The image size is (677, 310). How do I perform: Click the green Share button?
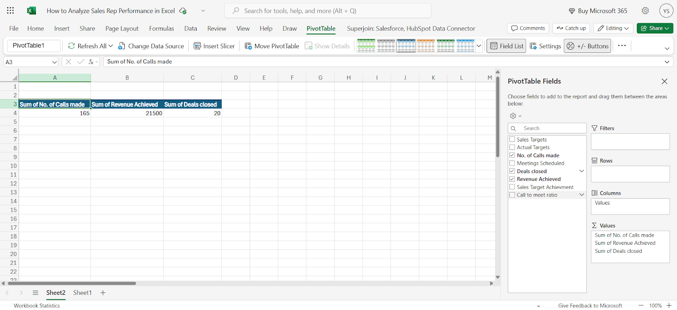click(655, 28)
